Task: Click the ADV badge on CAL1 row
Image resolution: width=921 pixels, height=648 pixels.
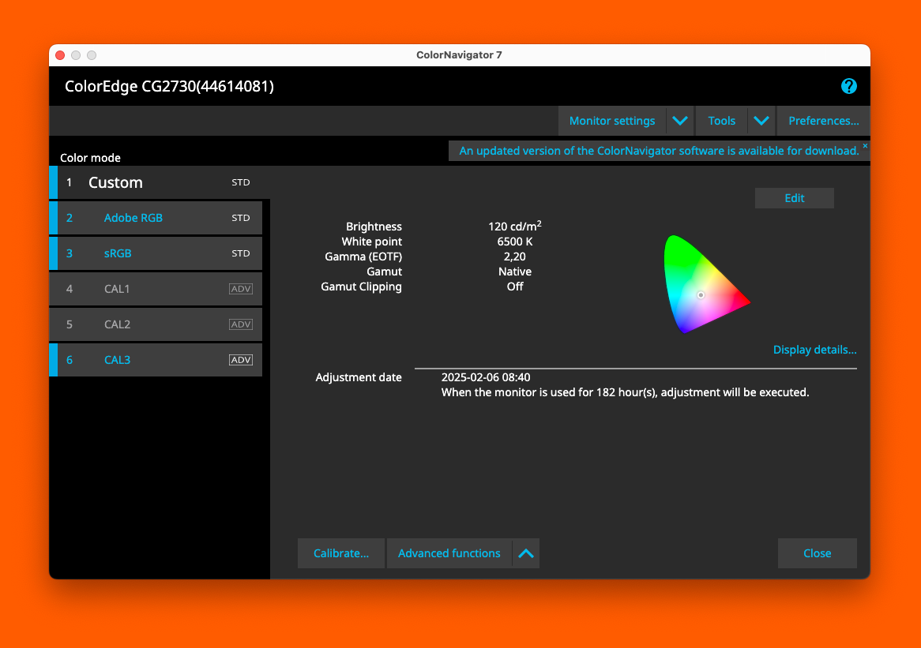Action: click(x=241, y=289)
